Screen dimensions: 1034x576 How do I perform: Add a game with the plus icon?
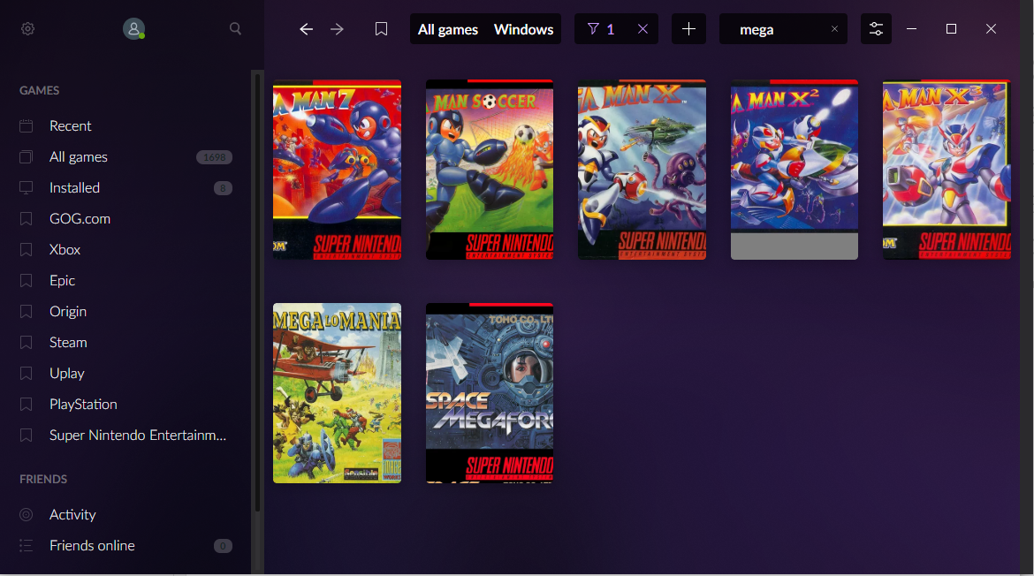(x=688, y=28)
